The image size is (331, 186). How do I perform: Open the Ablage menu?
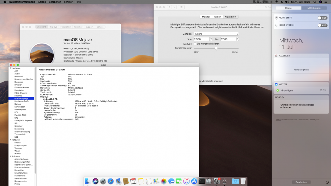coord(42,2)
